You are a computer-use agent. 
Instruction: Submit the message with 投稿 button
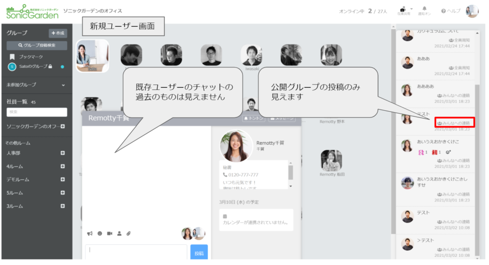199,252
